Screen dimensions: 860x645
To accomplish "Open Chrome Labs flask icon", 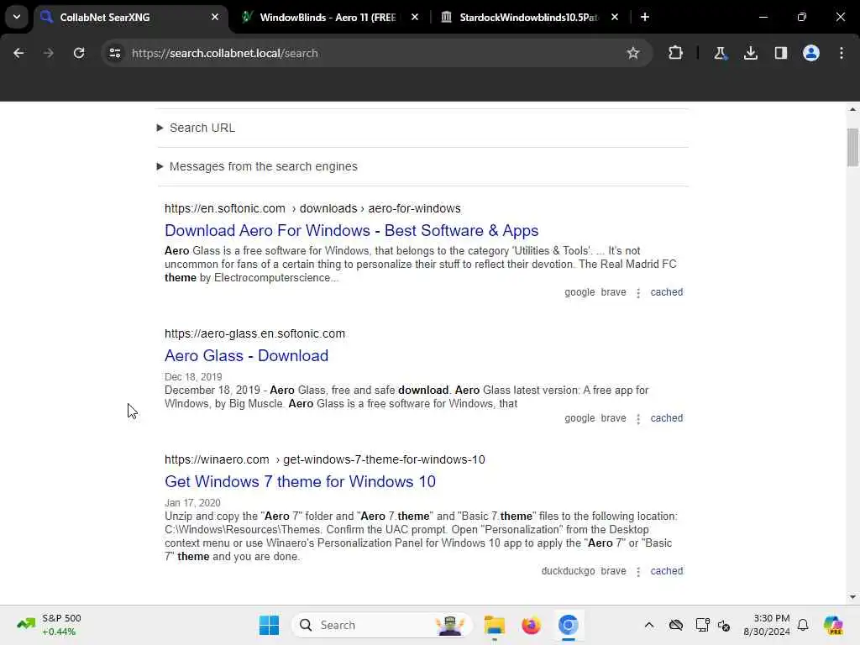I will click(x=720, y=53).
